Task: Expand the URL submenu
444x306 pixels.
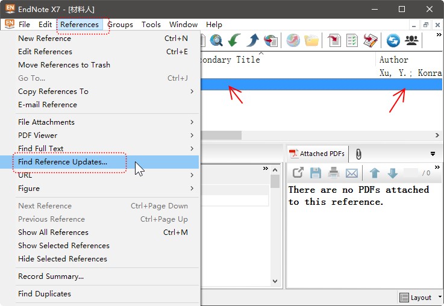Action: pos(100,175)
